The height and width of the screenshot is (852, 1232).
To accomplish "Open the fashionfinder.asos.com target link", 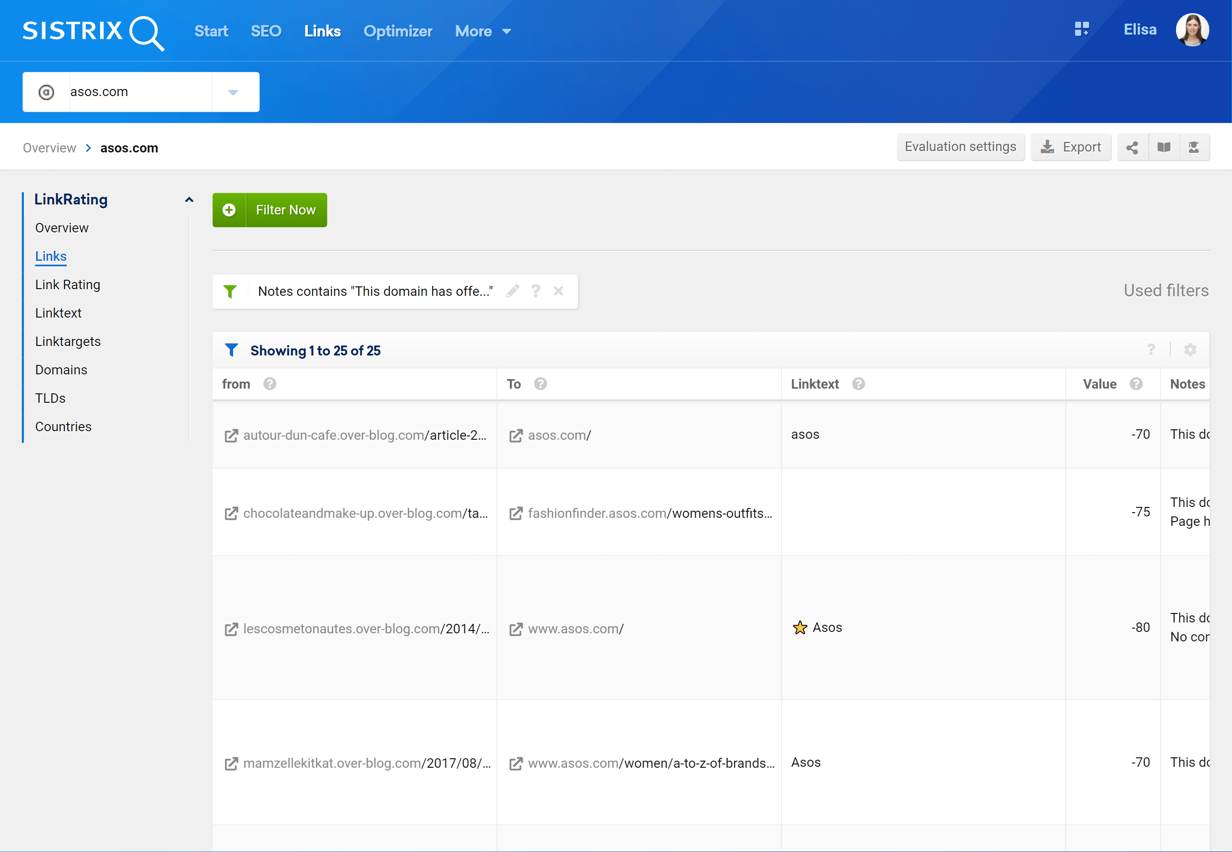I will pyautogui.click(x=650, y=513).
